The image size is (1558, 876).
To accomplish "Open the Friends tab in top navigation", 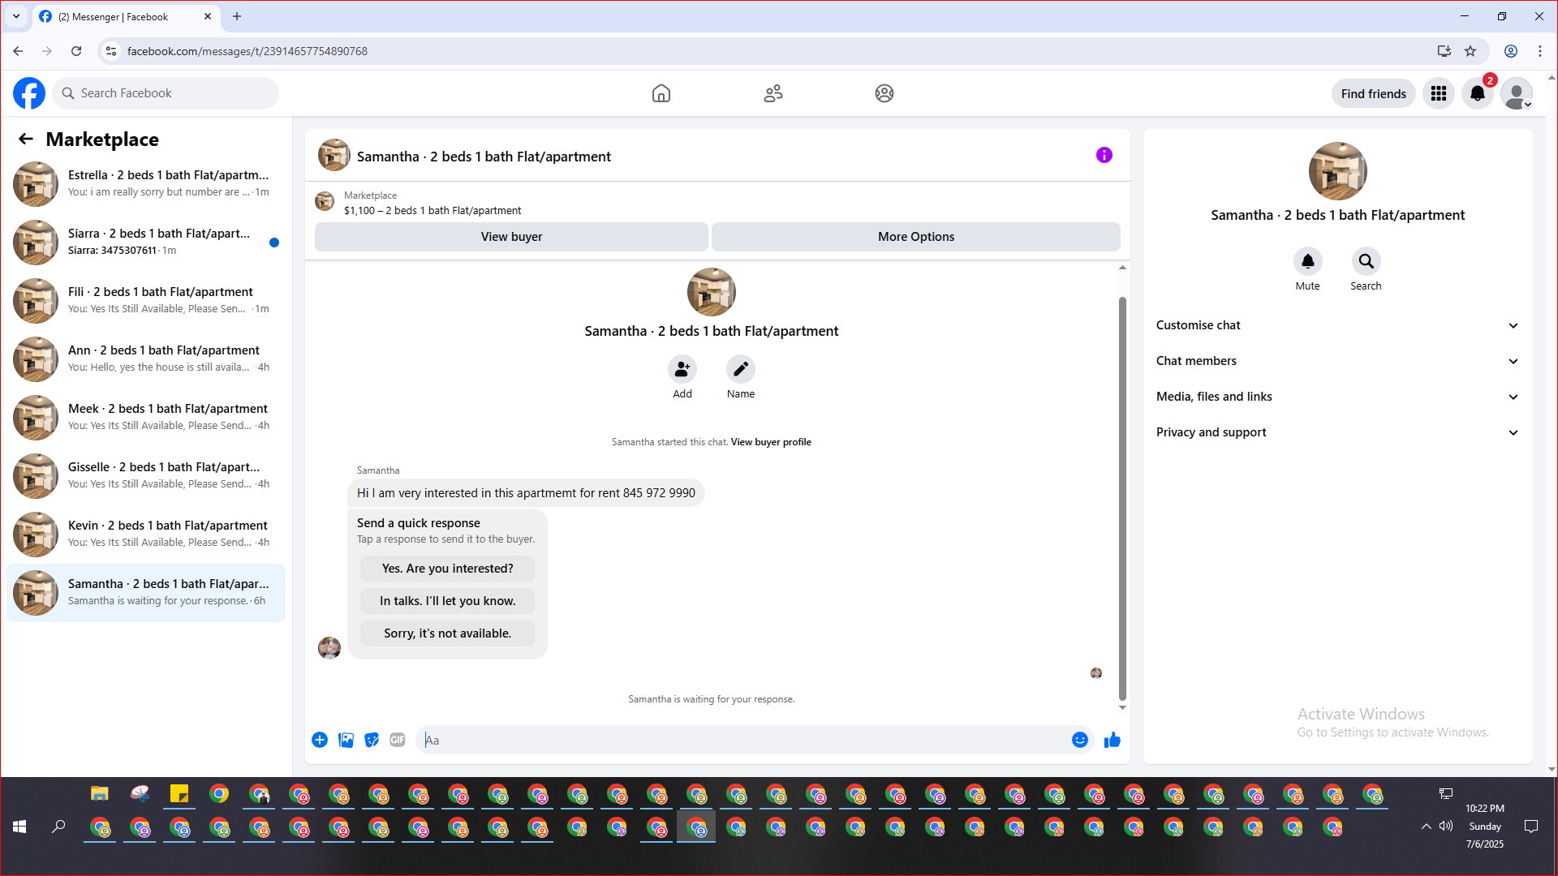I will click(x=773, y=93).
